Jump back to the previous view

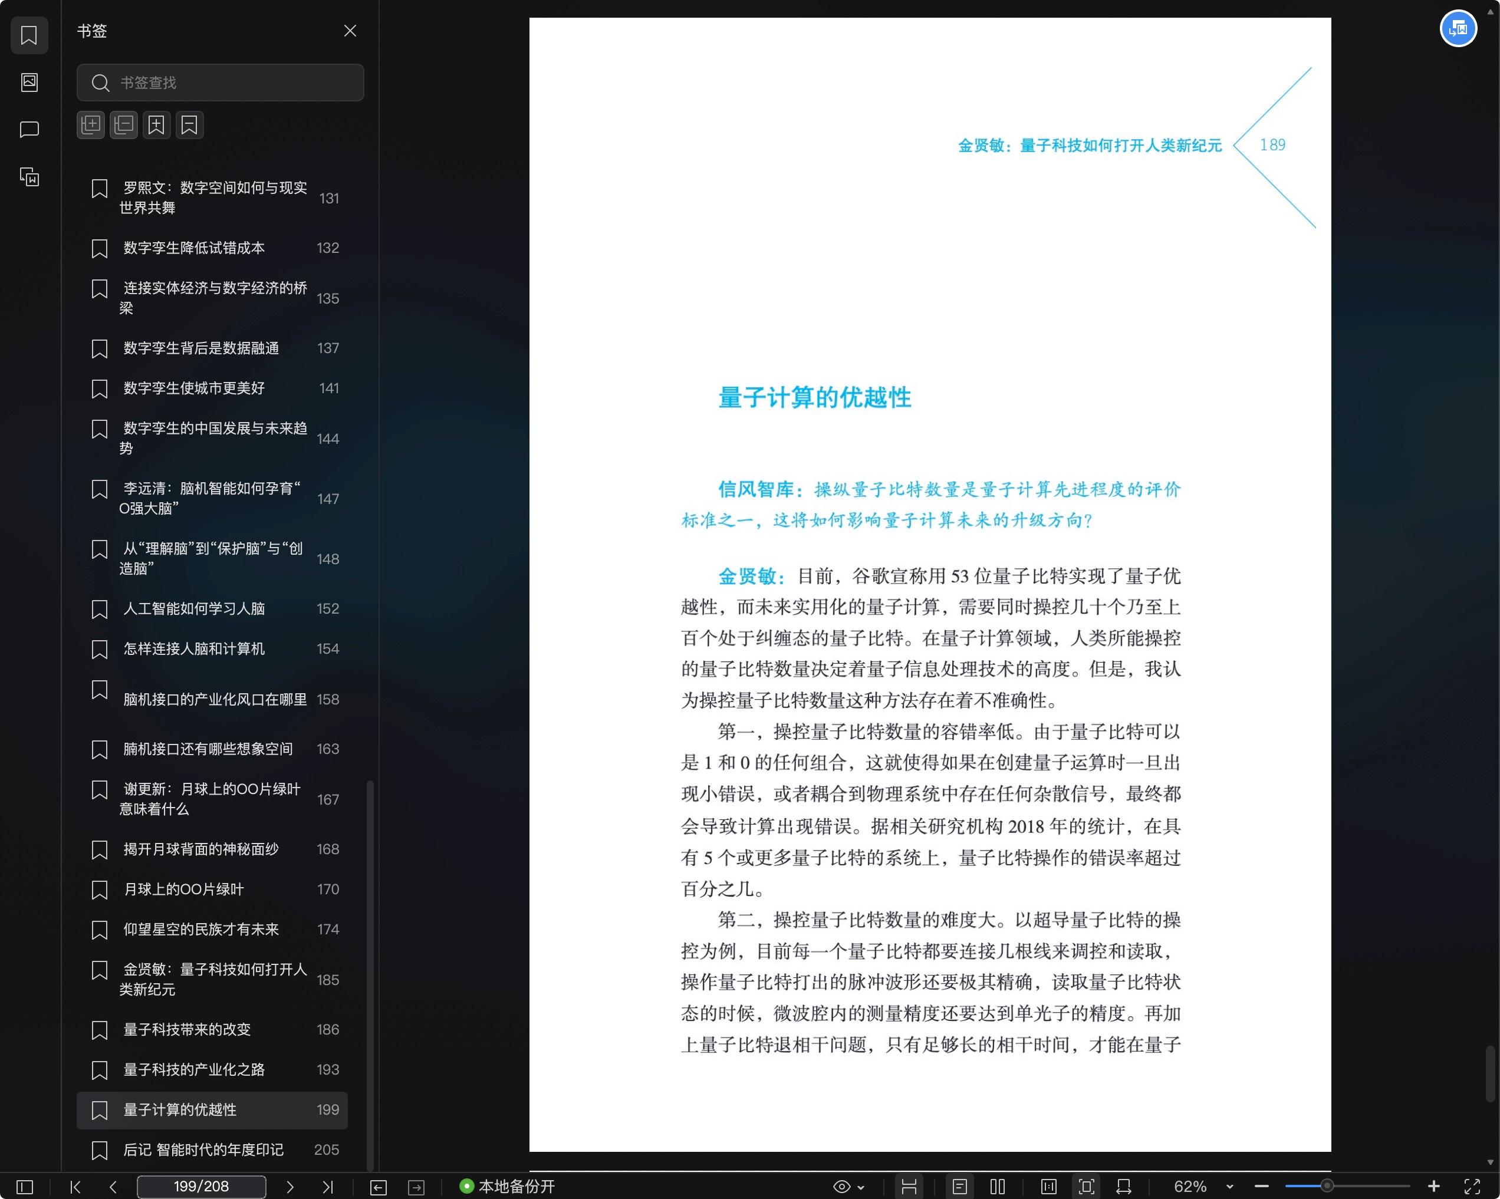[379, 1187]
